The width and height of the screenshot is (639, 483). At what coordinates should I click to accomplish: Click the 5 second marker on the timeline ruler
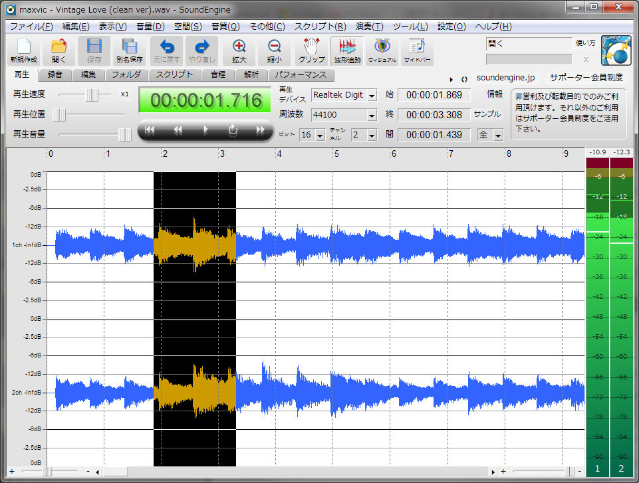click(336, 154)
